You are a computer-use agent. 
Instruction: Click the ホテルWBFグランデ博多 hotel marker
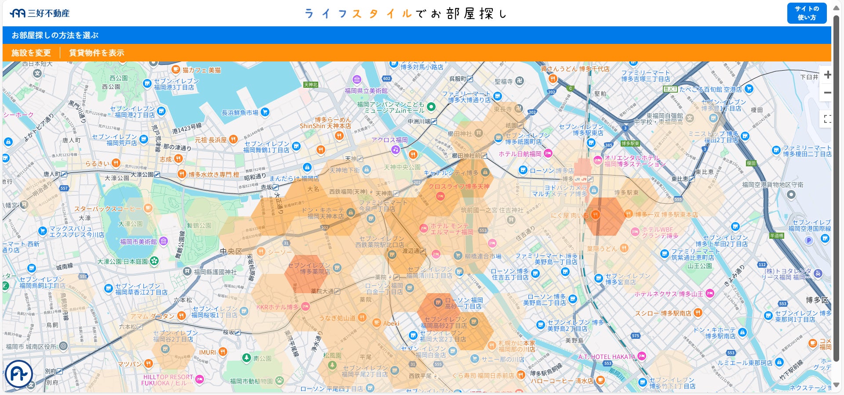pyautogui.click(x=635, y=231)
